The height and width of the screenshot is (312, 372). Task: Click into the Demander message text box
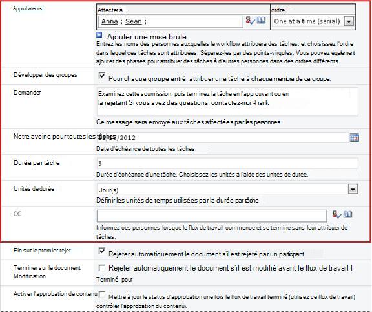tap(227, 102)
